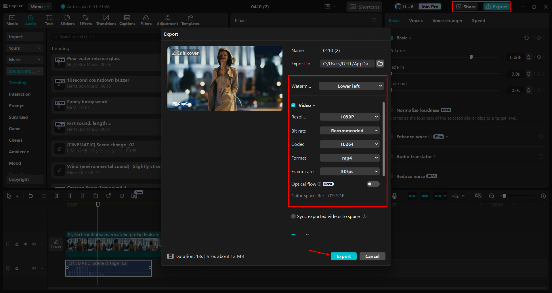
Task: Click the delete clip icon in timeline toolbar
Action: 95,196
